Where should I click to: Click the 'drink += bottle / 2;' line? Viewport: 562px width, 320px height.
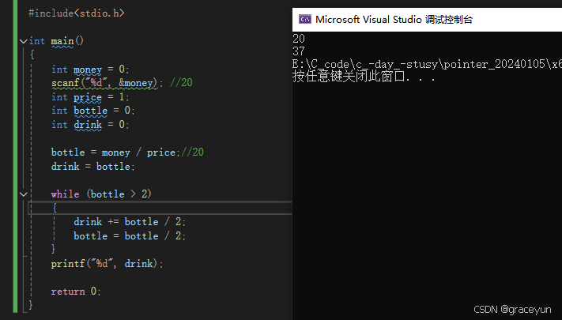coord(130,222)
